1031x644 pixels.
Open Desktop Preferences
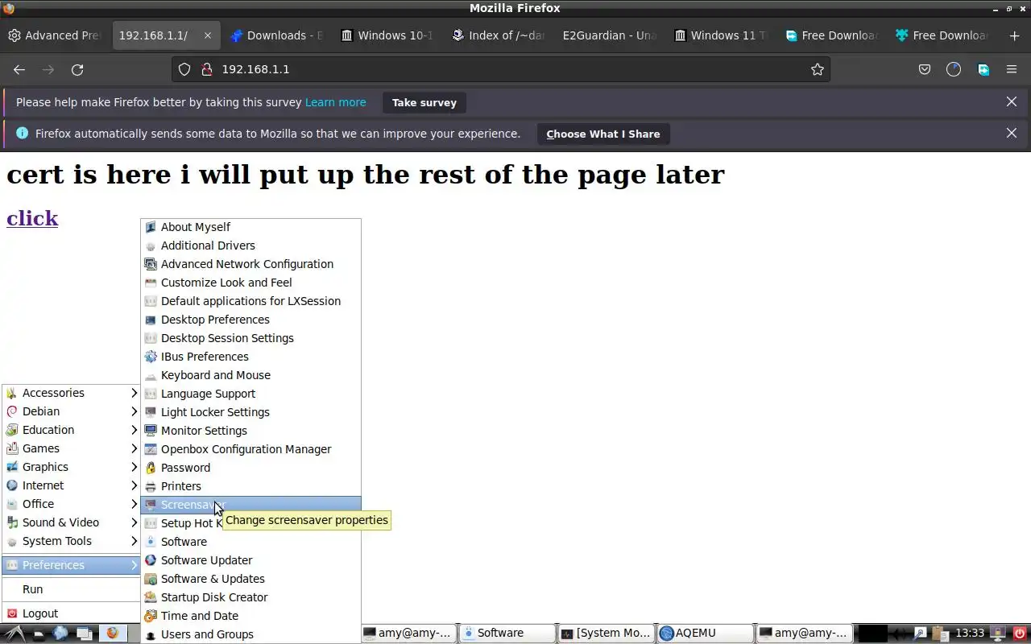[251, 320]
